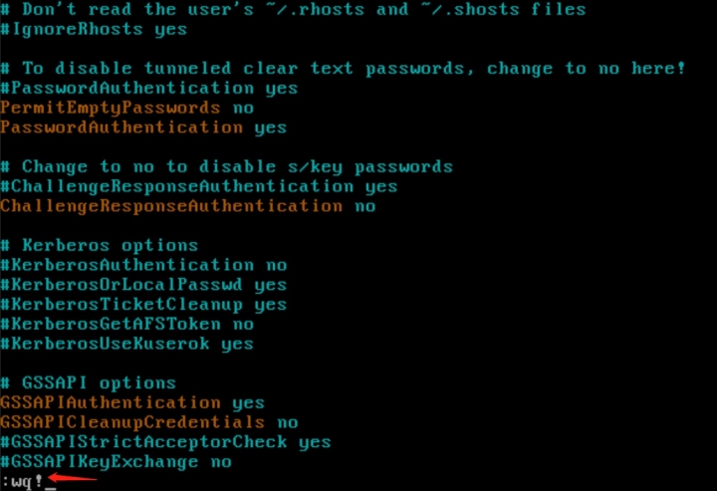Screen dimensions: 717x491
Task: Click the commented #ChallengeResponseAuthentication yes line
Action: pyautogui.click(x=199, y=187)
